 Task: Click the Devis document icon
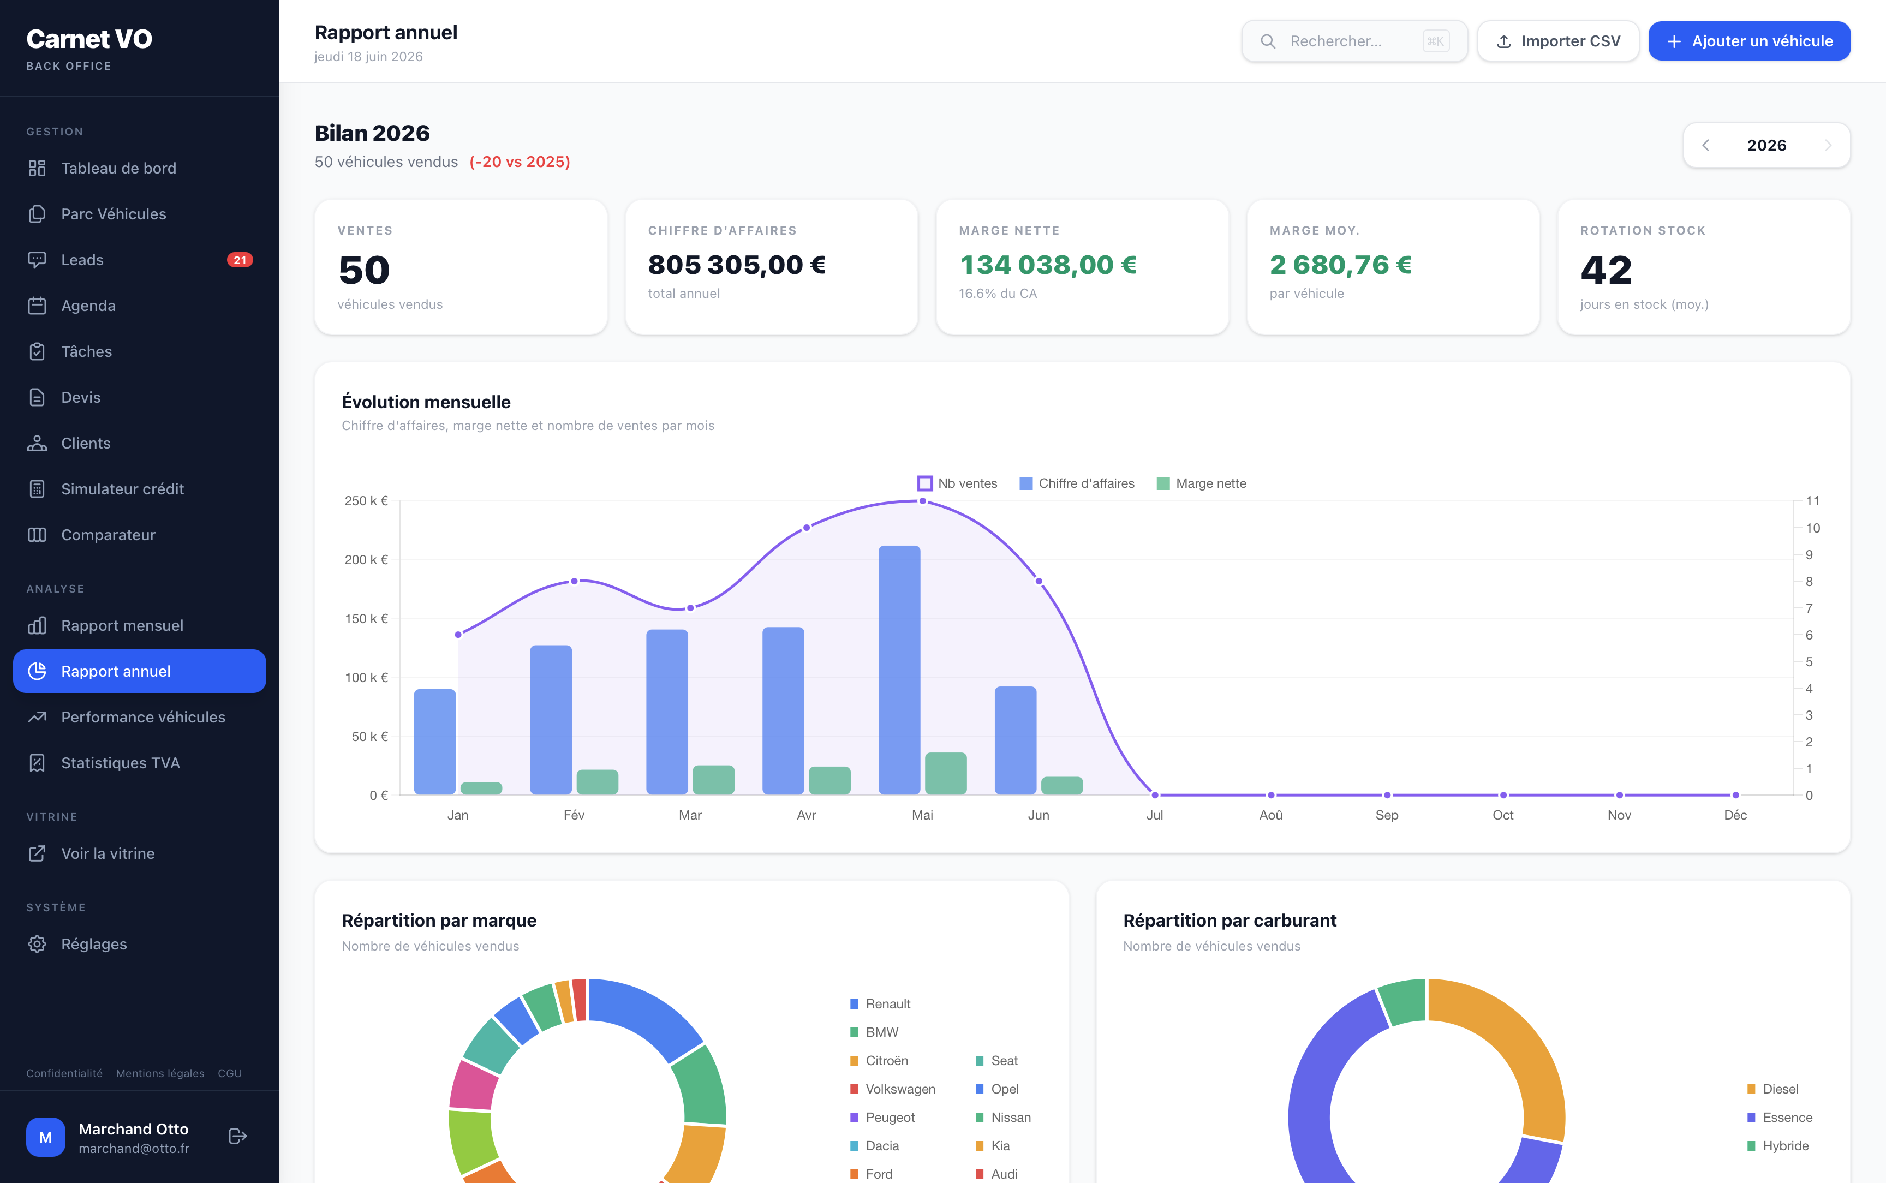pyautogui.click(x=37, y=397)
